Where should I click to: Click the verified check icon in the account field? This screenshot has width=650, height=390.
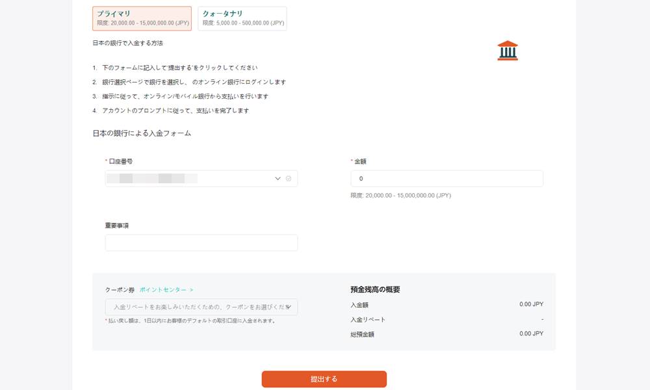point(288,177)
